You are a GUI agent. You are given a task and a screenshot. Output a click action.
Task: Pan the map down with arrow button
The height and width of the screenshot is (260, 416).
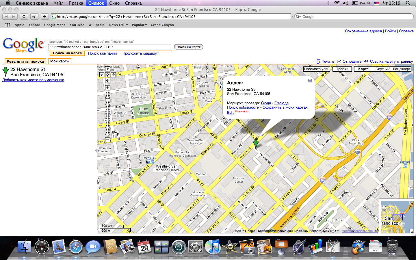tap(107, 81)
